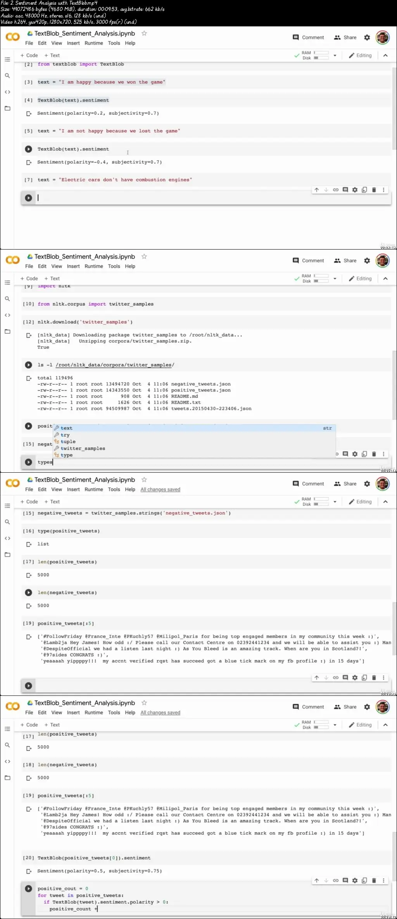Delete the 'types' cell via trash icon

[374, 454]
